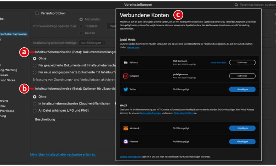
Task: Click Hinzufügen for Twitter
Action: 242,89
